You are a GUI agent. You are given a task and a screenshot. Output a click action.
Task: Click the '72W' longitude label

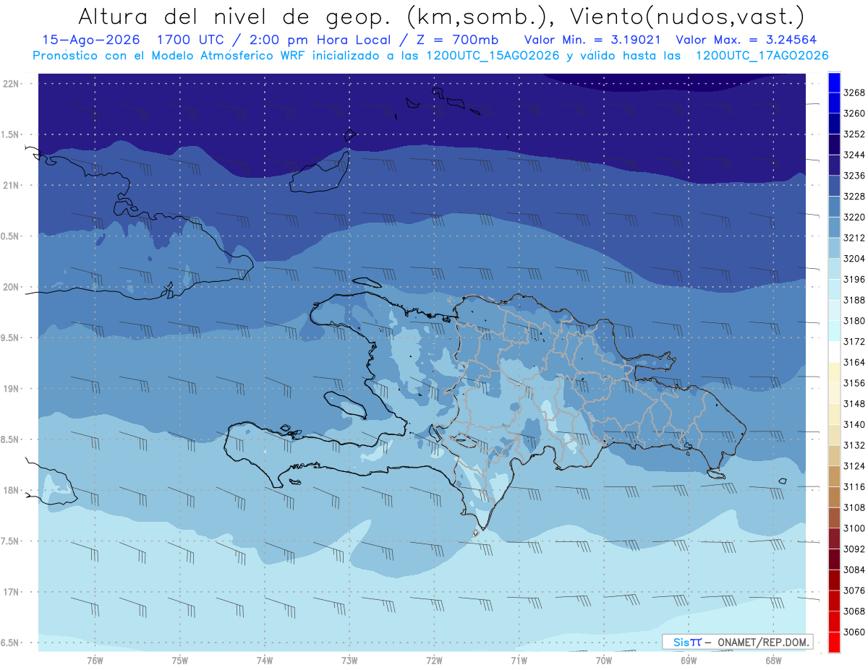click(434, 661)
